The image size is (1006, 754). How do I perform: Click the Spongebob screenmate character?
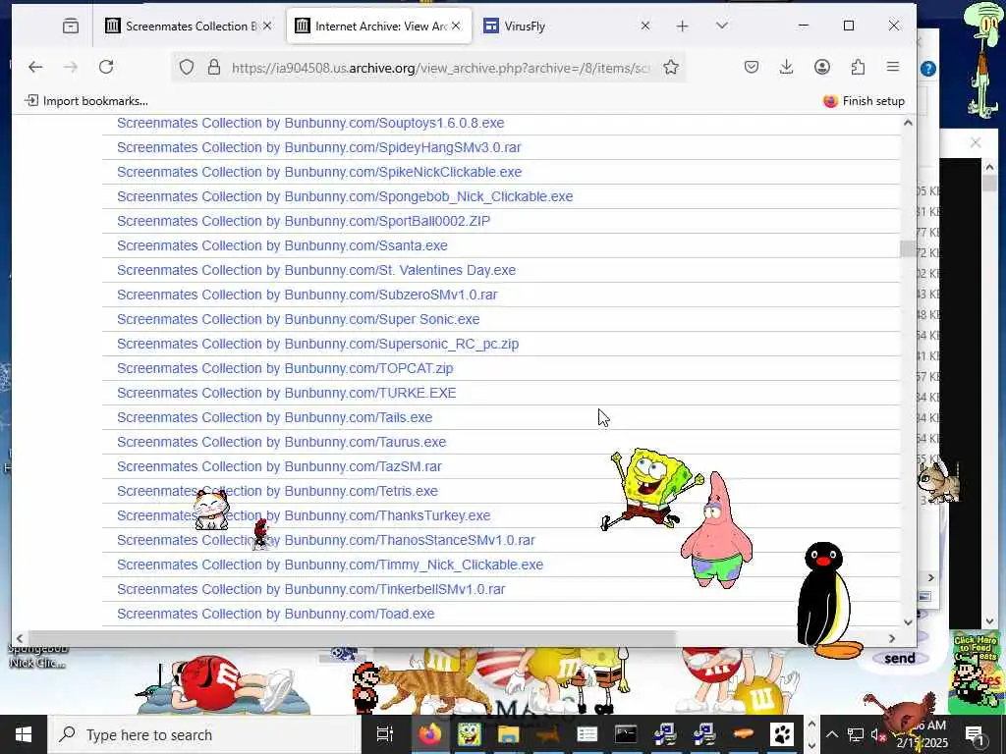(650, 489)
